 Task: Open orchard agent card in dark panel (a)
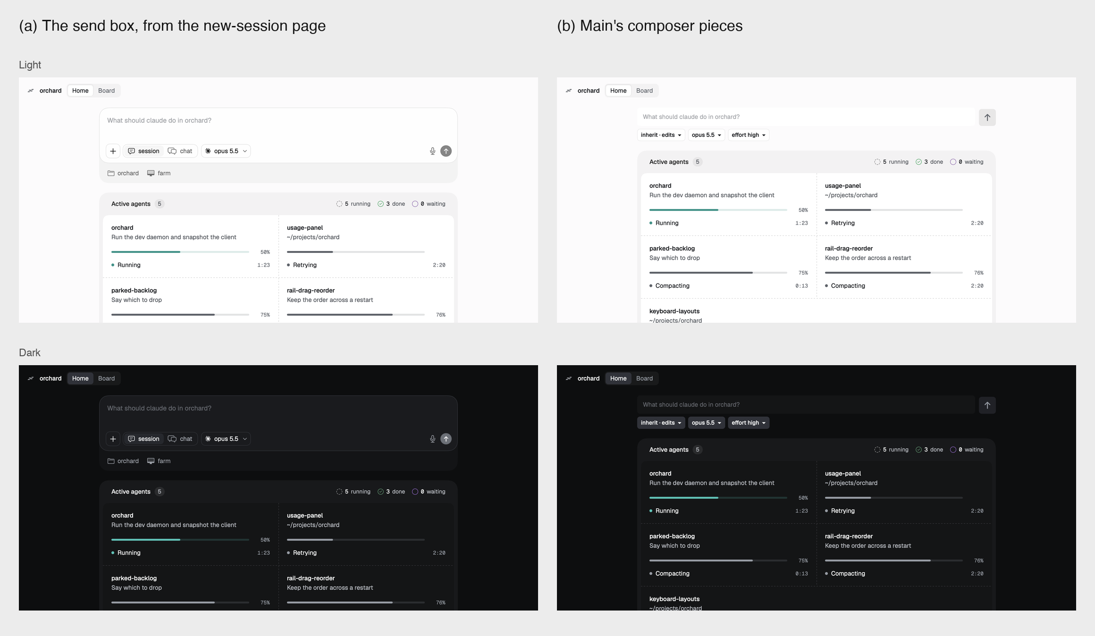pyautogui.click(x=191, y=534)
